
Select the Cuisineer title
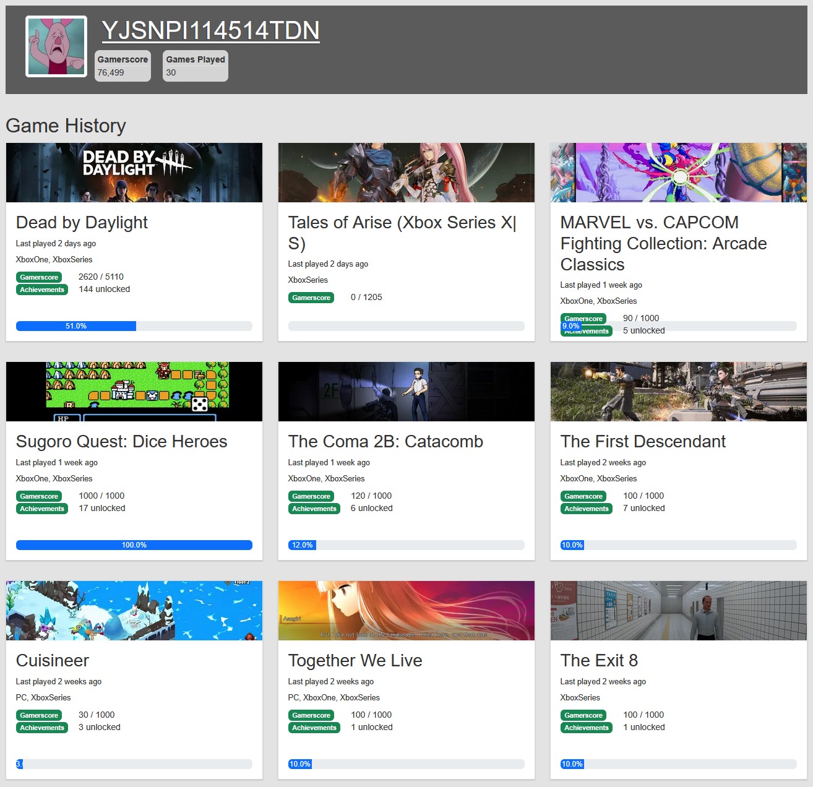tap(53, 661)
